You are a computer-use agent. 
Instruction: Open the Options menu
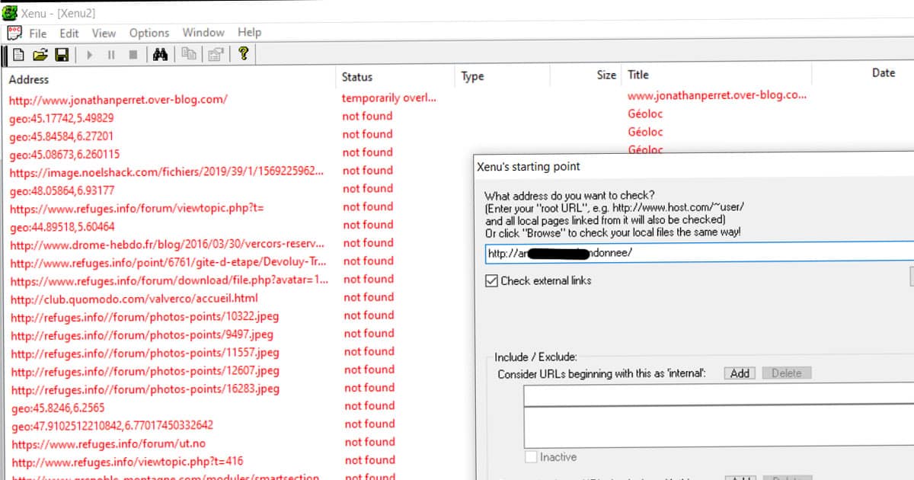pos(149,33)
